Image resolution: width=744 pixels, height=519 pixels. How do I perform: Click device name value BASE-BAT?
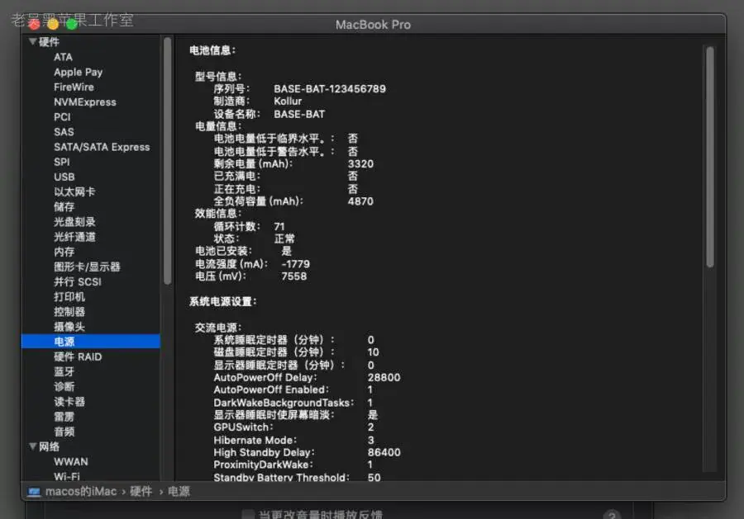tap(299, 114)
